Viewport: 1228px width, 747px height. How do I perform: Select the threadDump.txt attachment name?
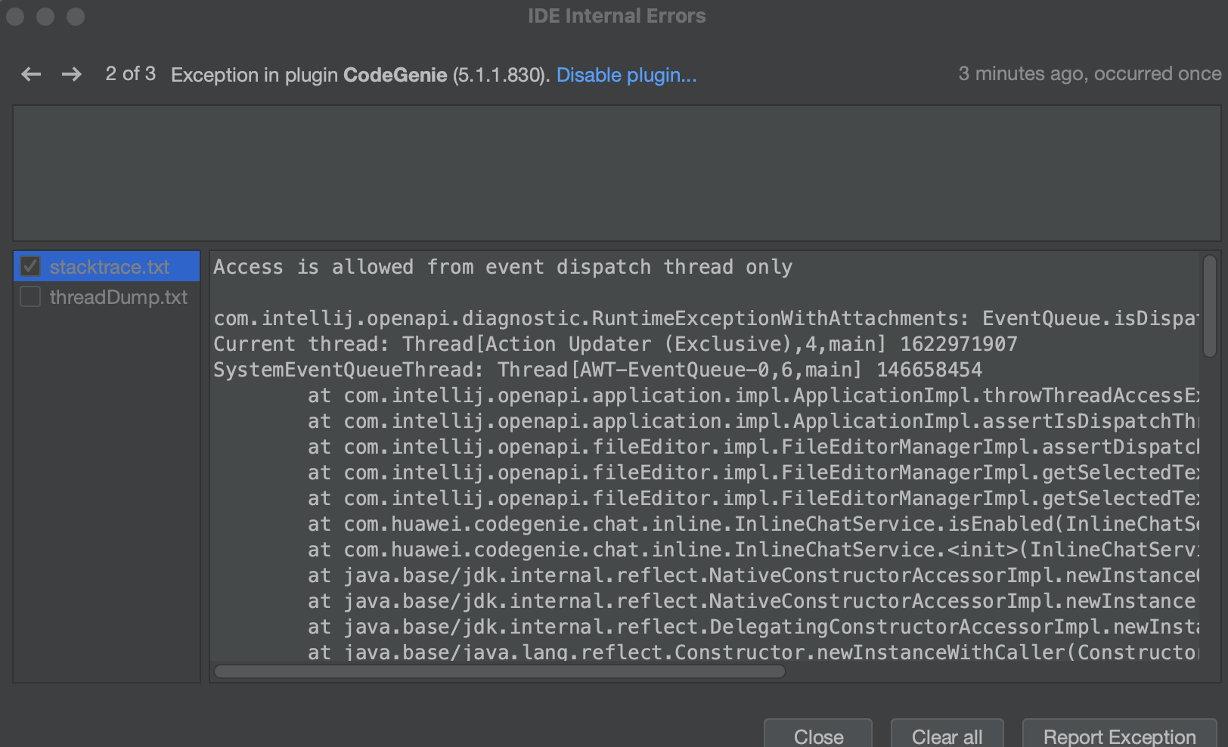(x=119, y=297)
